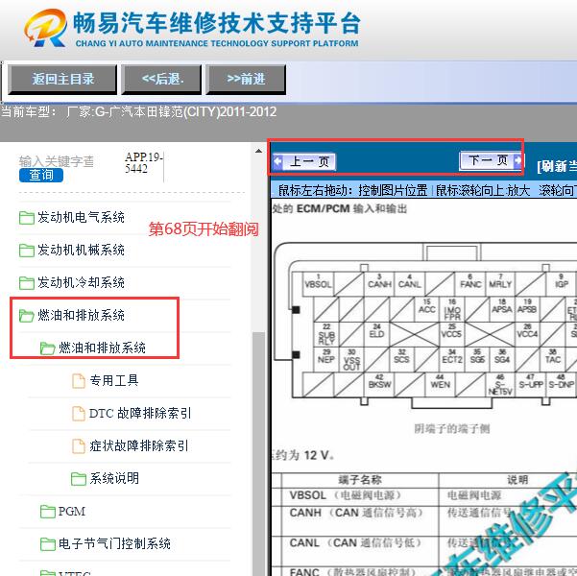Click the 电子节气门控制系统 folder icon
The height and width of the screenshot is (576, 577).
[x=47, y=544]
